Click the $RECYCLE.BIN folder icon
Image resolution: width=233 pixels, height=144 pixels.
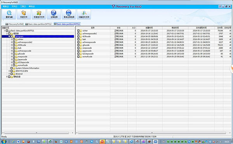pyautogui.click(x=14, y=71)
